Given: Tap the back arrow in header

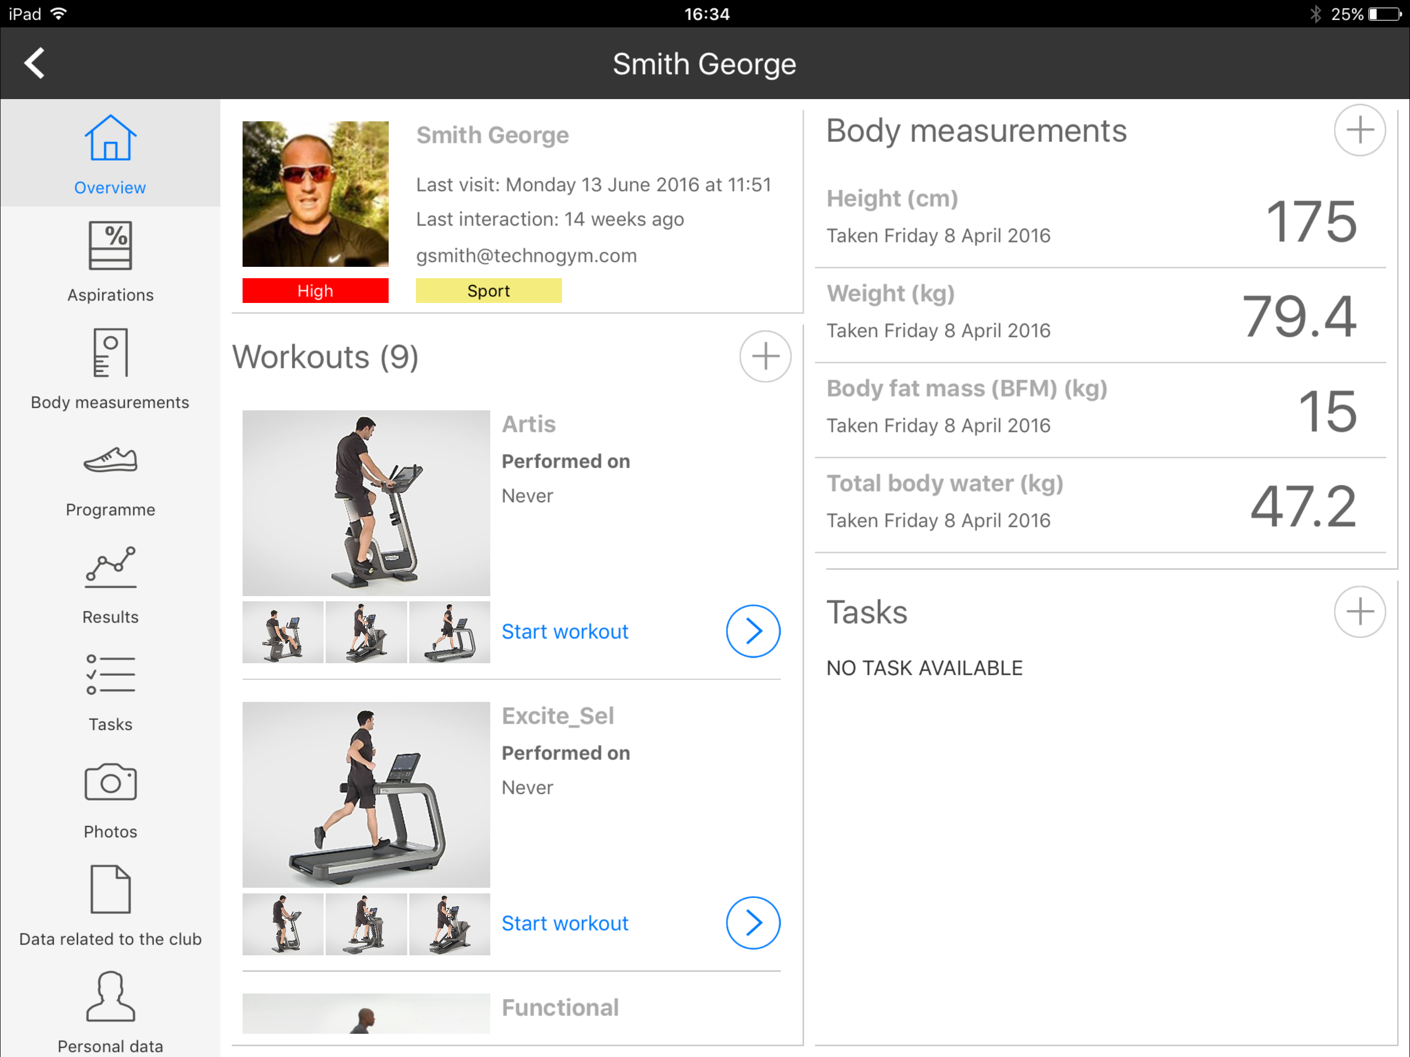Looking at the screenshot, I should pyautogui.click(x=35, y=63).
